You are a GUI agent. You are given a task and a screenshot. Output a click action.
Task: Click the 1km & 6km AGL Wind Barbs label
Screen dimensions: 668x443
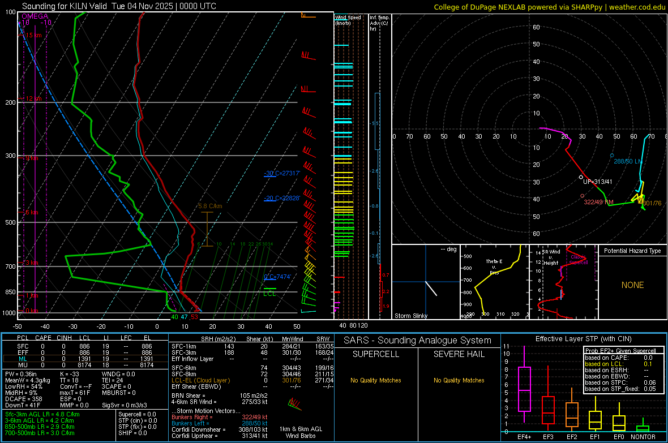coord(301,432)
